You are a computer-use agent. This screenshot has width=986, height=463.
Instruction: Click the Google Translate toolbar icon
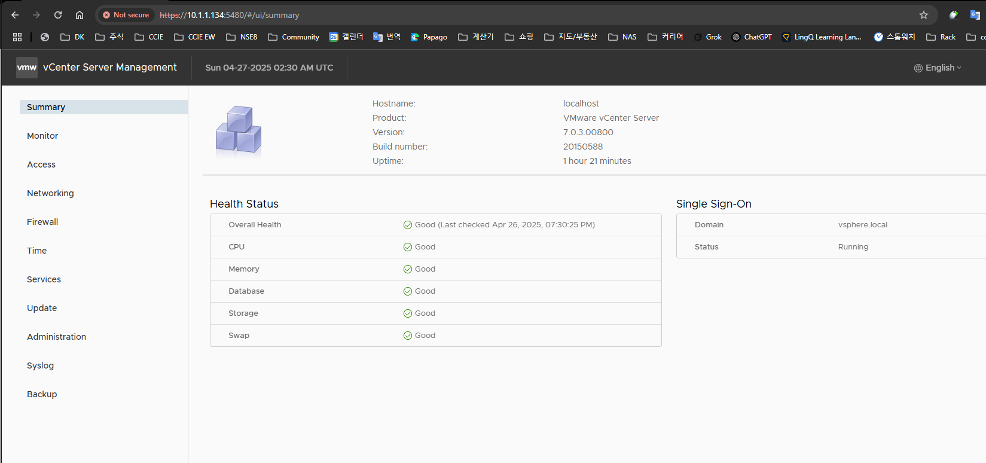point(975,15)
